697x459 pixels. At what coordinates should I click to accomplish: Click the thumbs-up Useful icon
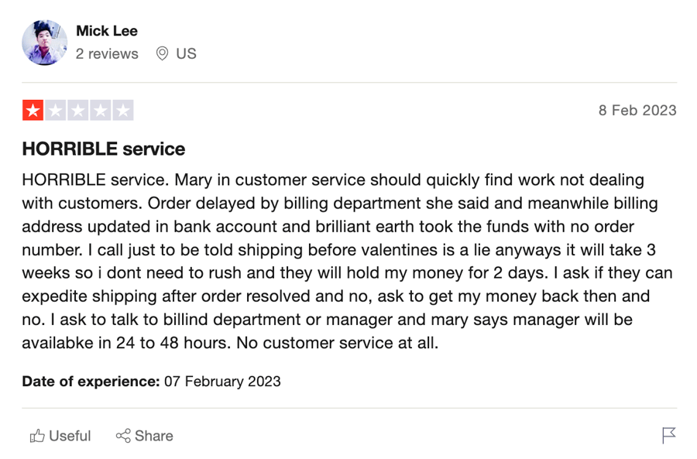(37, 436)
